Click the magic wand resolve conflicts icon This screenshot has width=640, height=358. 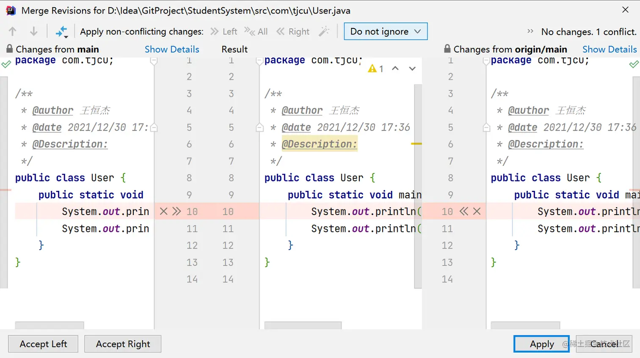coord(324,31)
